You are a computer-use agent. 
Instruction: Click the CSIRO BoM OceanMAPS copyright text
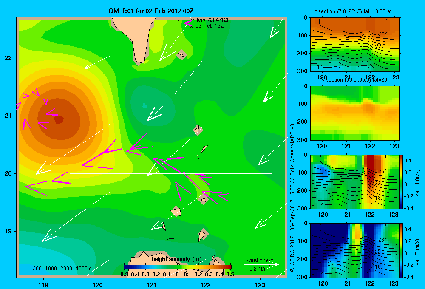click(292, 198)
